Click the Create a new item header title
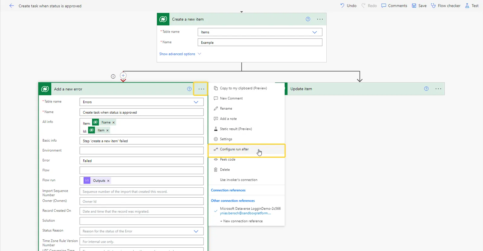Viewport: 483px width, 251px height. coord(188,19)
